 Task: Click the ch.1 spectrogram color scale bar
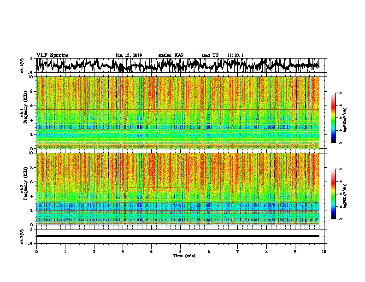(x=334, y=118)
